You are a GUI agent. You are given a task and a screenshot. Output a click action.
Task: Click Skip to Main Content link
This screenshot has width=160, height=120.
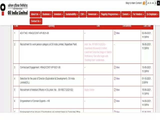(133, 3)
